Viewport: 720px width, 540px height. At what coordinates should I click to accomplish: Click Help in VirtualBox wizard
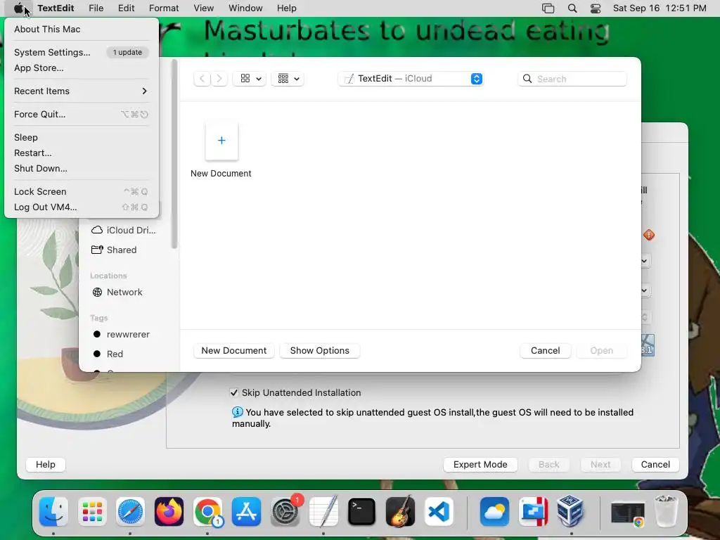click(46, 464)
